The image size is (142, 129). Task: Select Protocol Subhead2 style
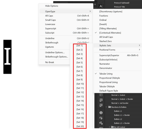click(122, 3)
